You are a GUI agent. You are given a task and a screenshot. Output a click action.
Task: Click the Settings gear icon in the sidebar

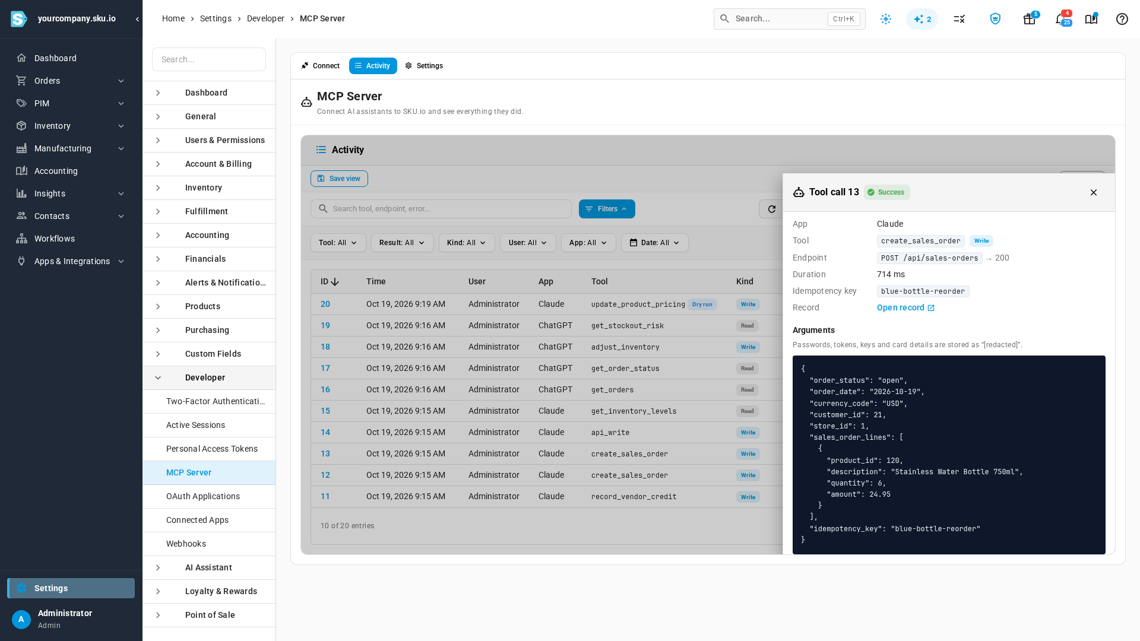pyautogui.click(x=21, y=588)
